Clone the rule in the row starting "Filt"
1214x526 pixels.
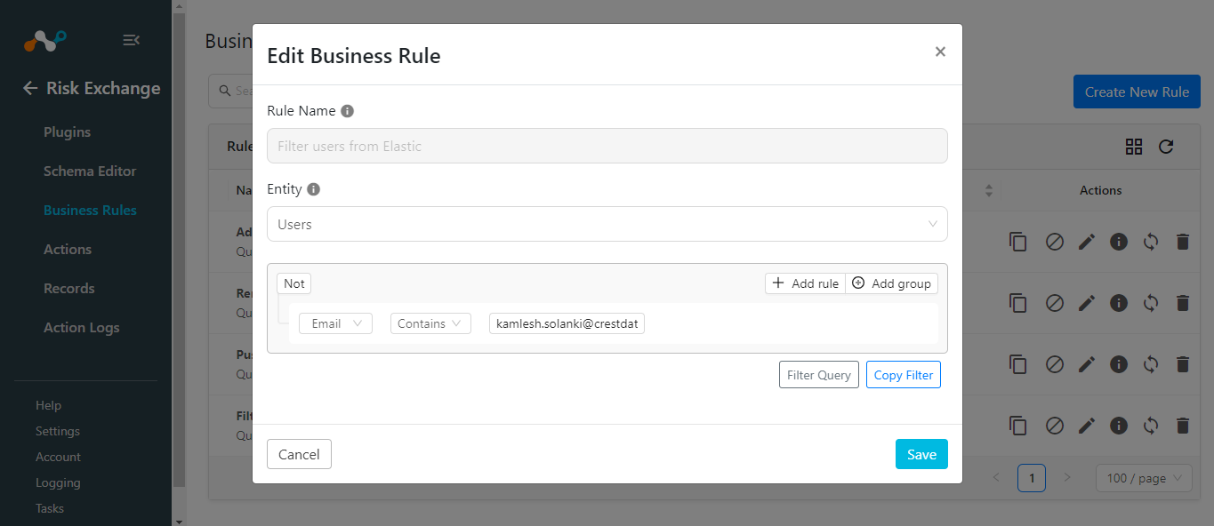1018,426
